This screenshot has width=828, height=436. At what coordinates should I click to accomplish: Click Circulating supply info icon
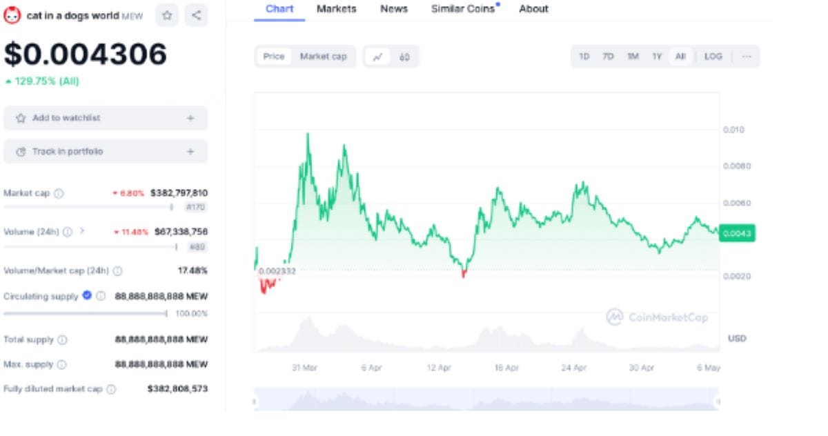[101, 296]
